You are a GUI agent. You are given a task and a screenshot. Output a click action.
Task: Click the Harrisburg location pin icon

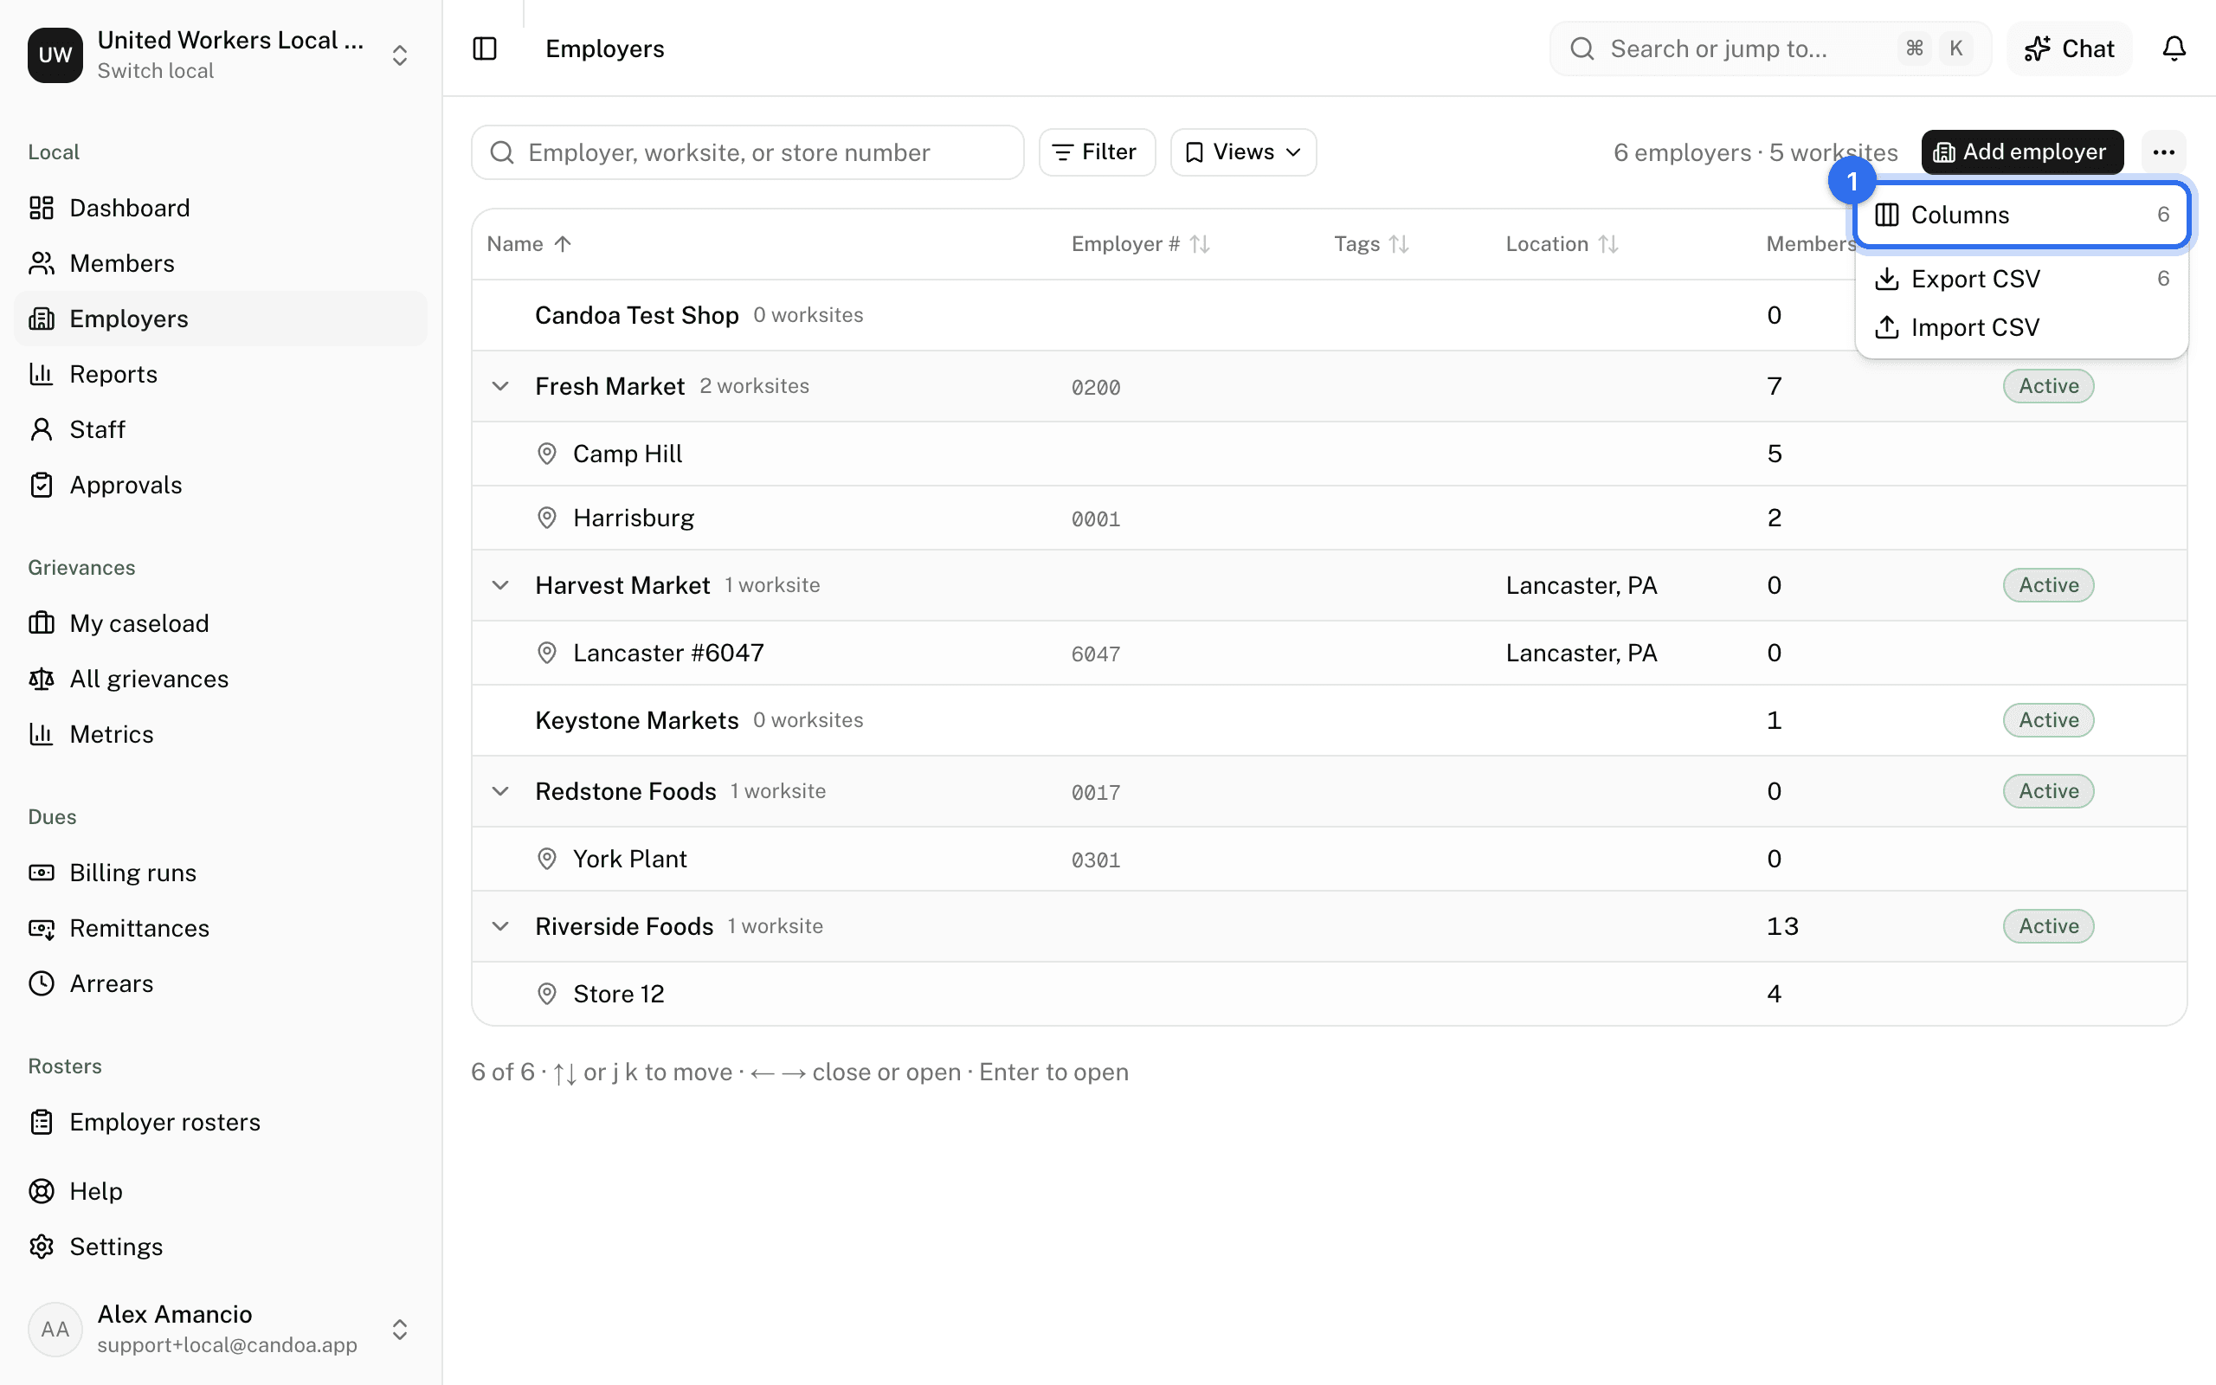547,518
